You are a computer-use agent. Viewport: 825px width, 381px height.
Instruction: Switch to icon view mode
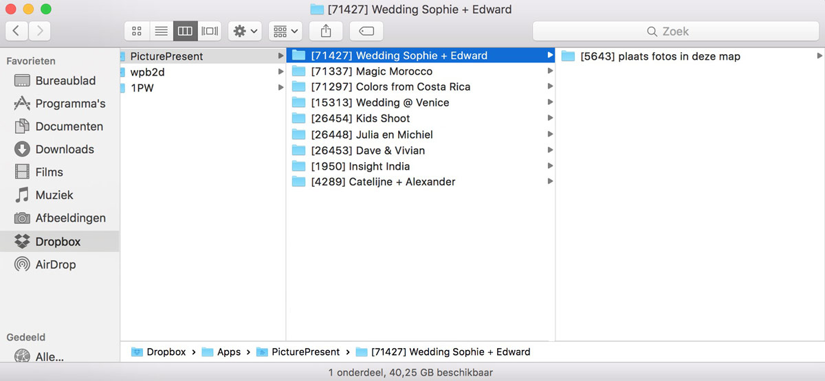(136, 31)
